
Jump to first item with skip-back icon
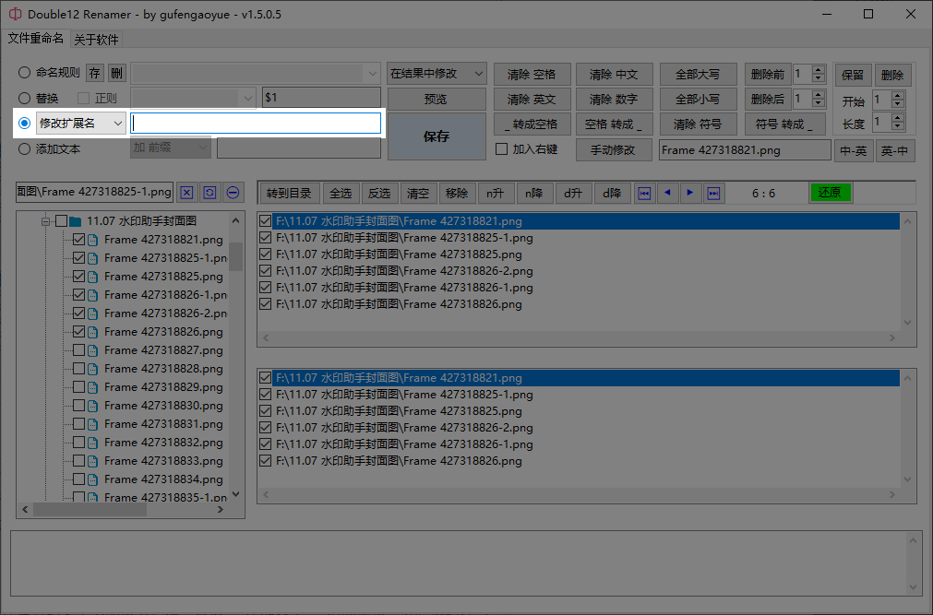(644, 194)
